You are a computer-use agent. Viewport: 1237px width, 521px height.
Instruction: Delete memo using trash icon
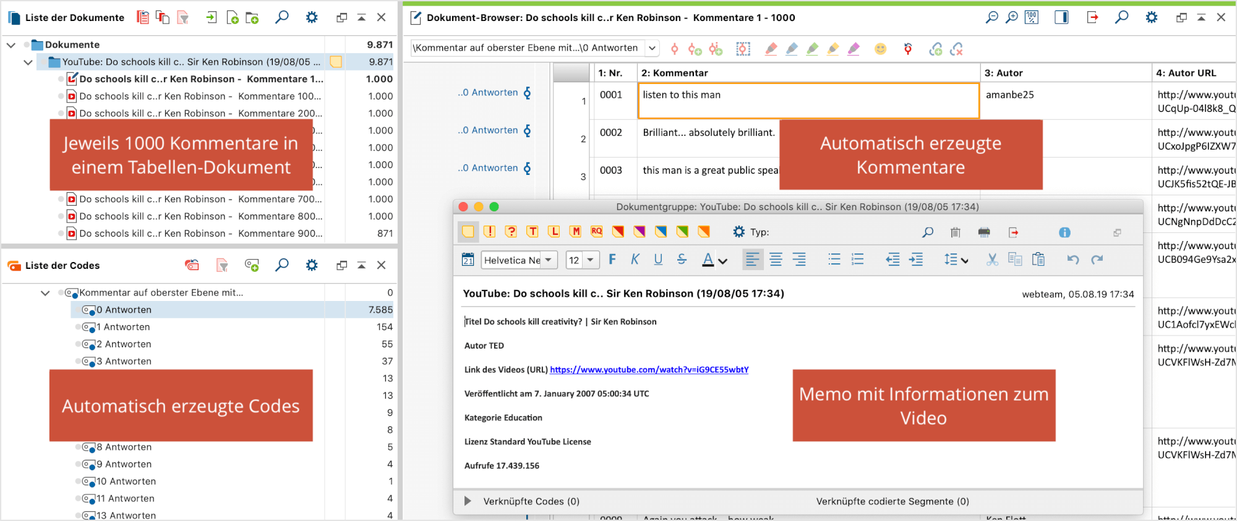pyautogui.click(x=956, y=232)
